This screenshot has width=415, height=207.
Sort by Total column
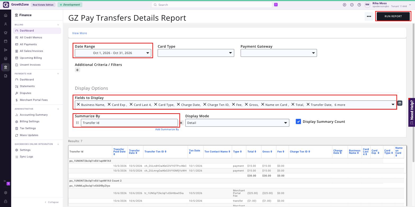pyautogui.click(x=252, y=152)
